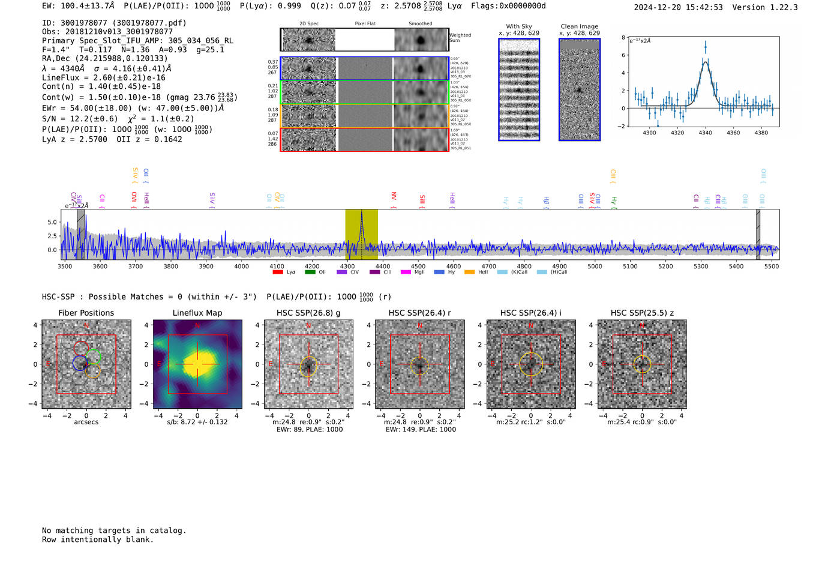The image size is (840, 572).
Task: Click the (H)CaII legend swatch
Action: [542, 272]
